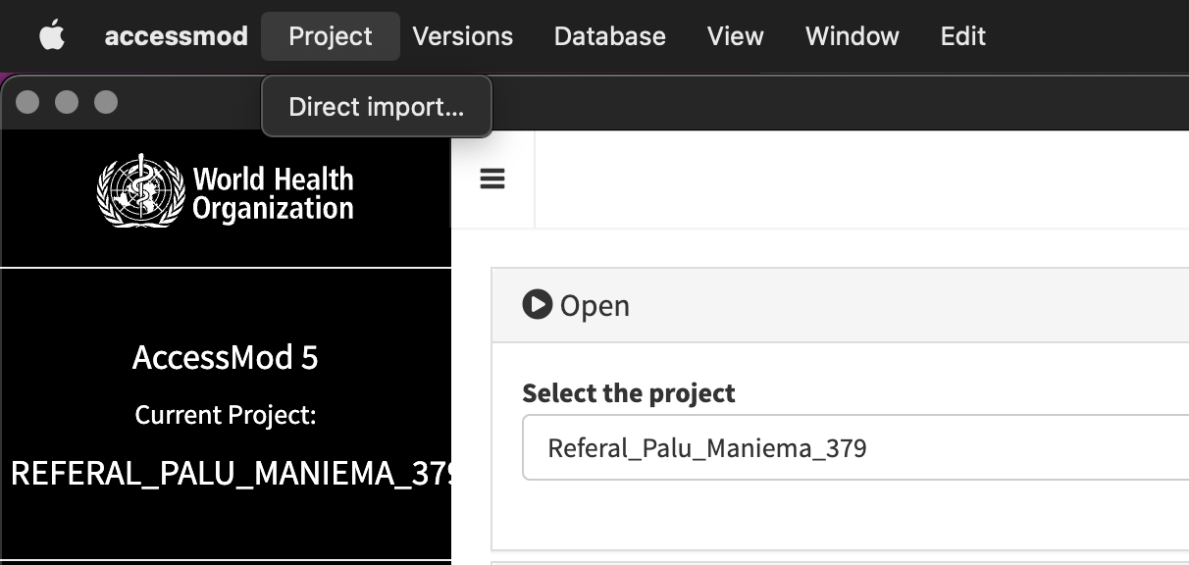Click REFERAL_PALU_MANIEMA_379 project name in sidebar
This screenshot has height=565, width=1189.
(x=225, y=473)
